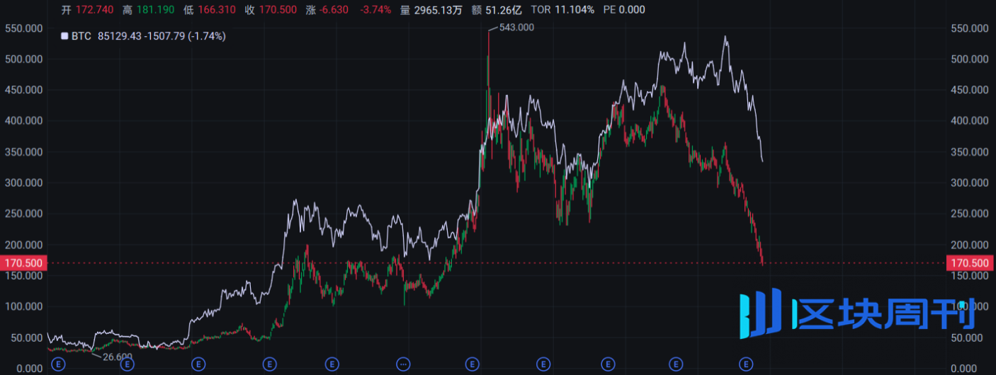Screen dimensions: 996x375
Task: Click the 26.600 low price label
Action: click(x=117, y=357)
